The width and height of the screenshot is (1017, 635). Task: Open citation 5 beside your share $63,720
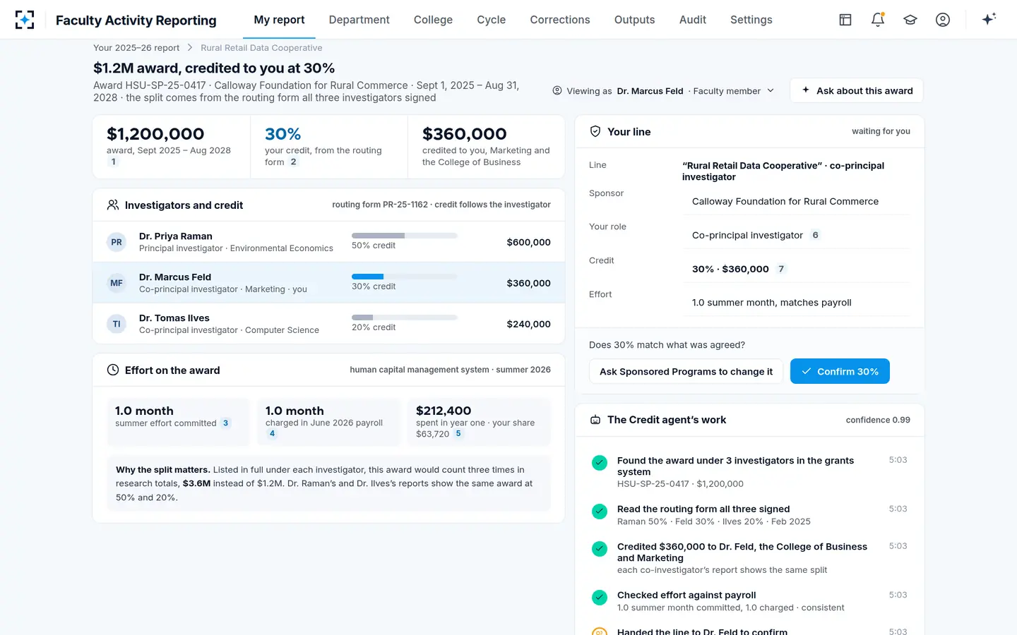click(458, 434)
